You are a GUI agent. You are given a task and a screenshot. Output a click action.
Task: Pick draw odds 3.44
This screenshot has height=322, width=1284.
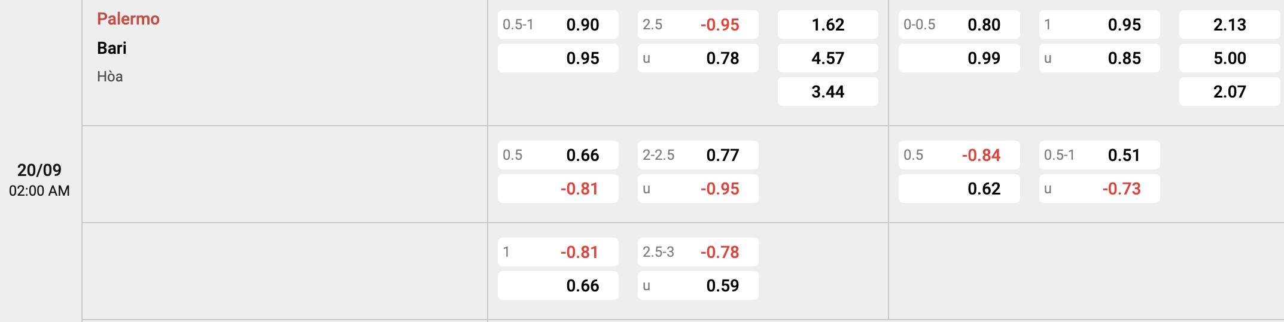pos(828,92)
